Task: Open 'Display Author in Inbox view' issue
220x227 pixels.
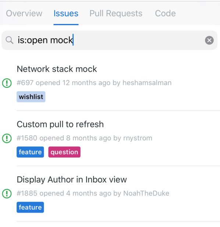Action: point(72,180)
